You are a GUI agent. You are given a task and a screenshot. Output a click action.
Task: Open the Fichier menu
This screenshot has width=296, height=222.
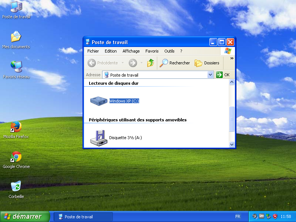[93, 51]
